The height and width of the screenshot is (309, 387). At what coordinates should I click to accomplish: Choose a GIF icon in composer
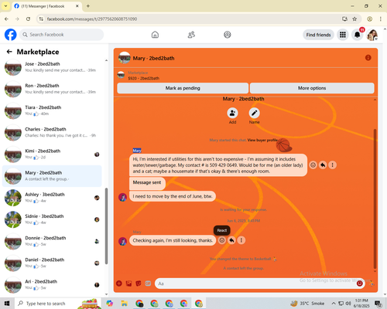pyautogui.click(x=148, y=284)
